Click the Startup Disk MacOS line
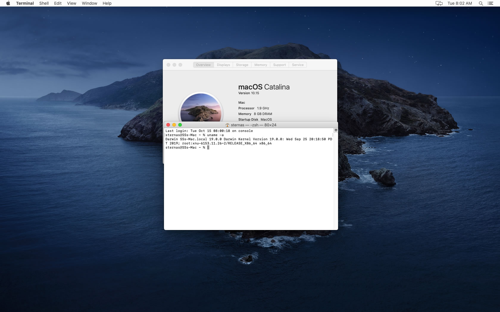This screenshot has height=312, width=500. 255,119
